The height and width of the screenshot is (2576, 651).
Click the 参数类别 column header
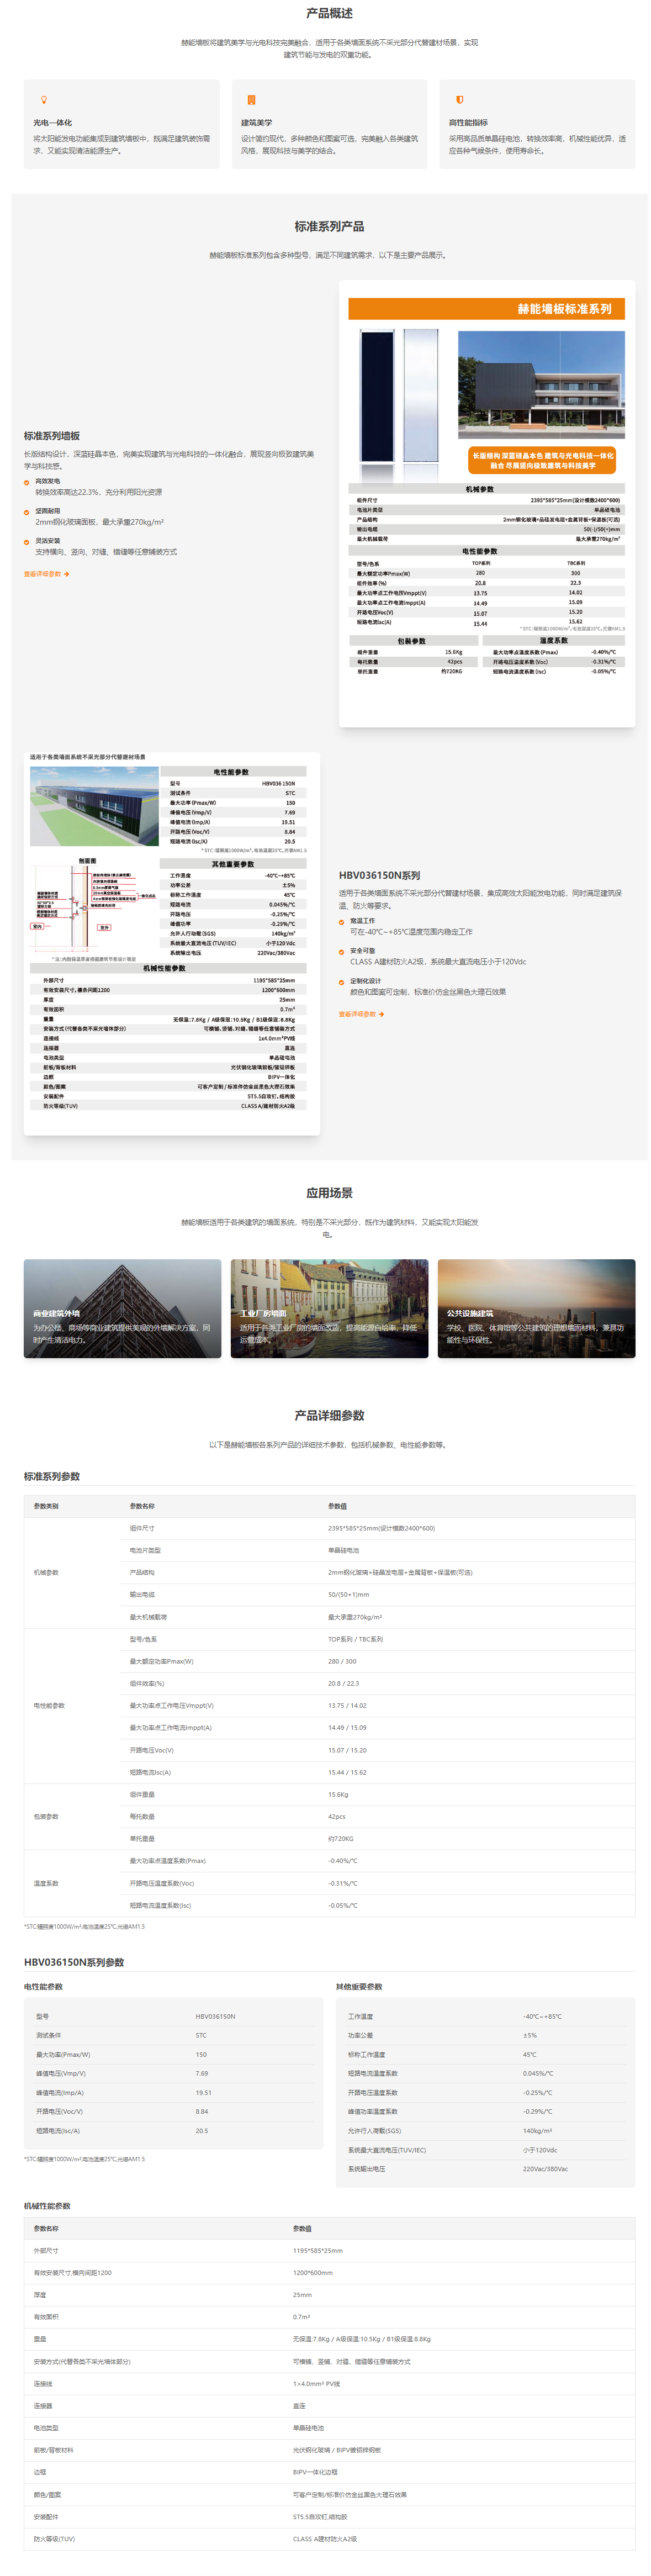pyautogui.click(x=46, y=1506)
